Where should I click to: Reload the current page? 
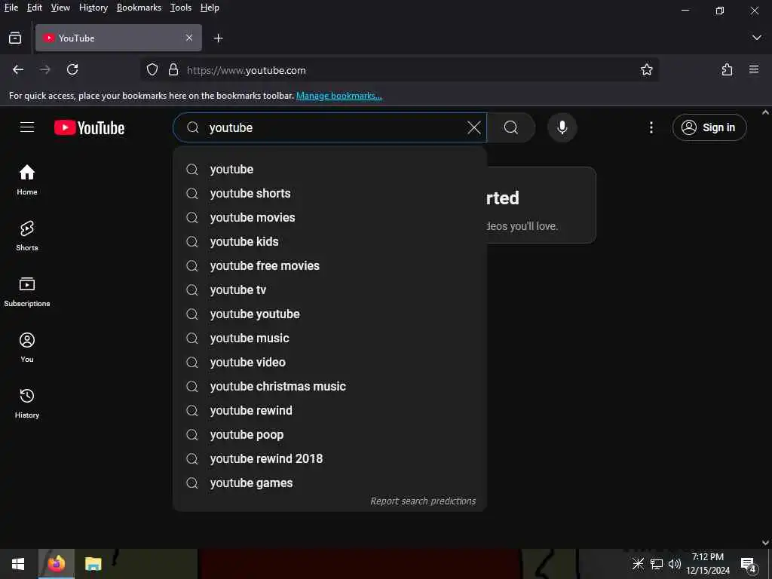pos(72,70)
